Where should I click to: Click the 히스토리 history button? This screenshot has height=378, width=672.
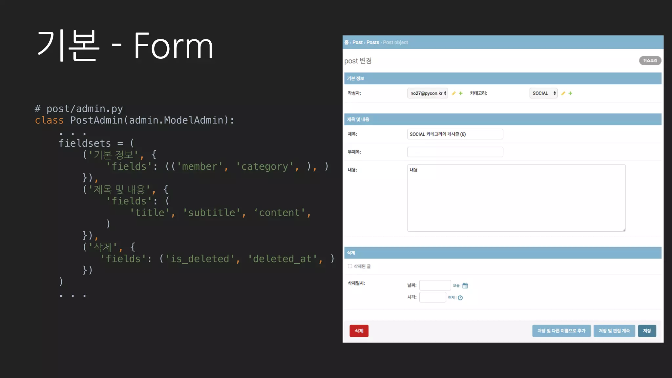pos(650,61)
